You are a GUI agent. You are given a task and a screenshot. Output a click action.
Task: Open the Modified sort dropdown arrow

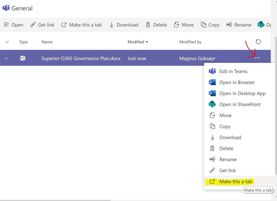(x=147, y=42)
